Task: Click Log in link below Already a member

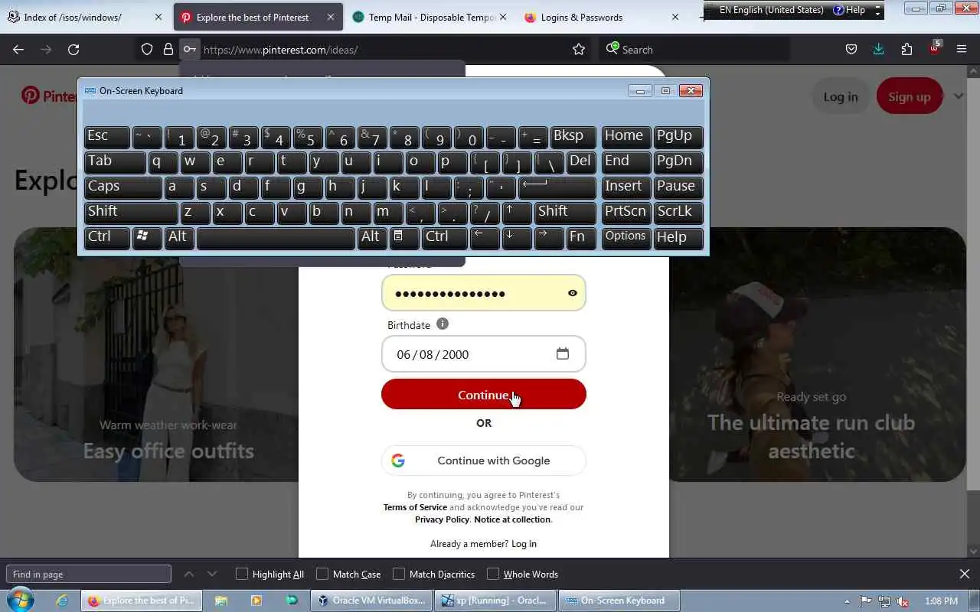Action: pyautogui.click(x=524, y=544)
